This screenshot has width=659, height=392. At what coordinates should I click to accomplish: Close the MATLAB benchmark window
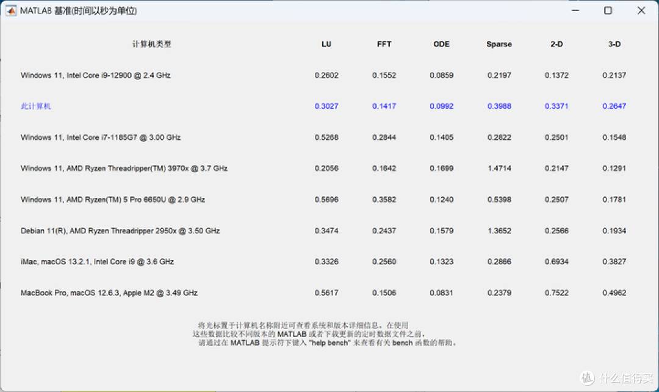click(x=641, y=10)
